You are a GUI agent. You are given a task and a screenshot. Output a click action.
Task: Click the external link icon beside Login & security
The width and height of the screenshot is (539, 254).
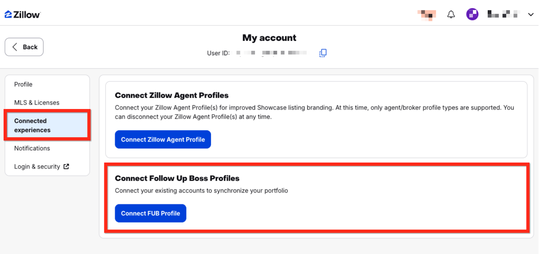66,166
